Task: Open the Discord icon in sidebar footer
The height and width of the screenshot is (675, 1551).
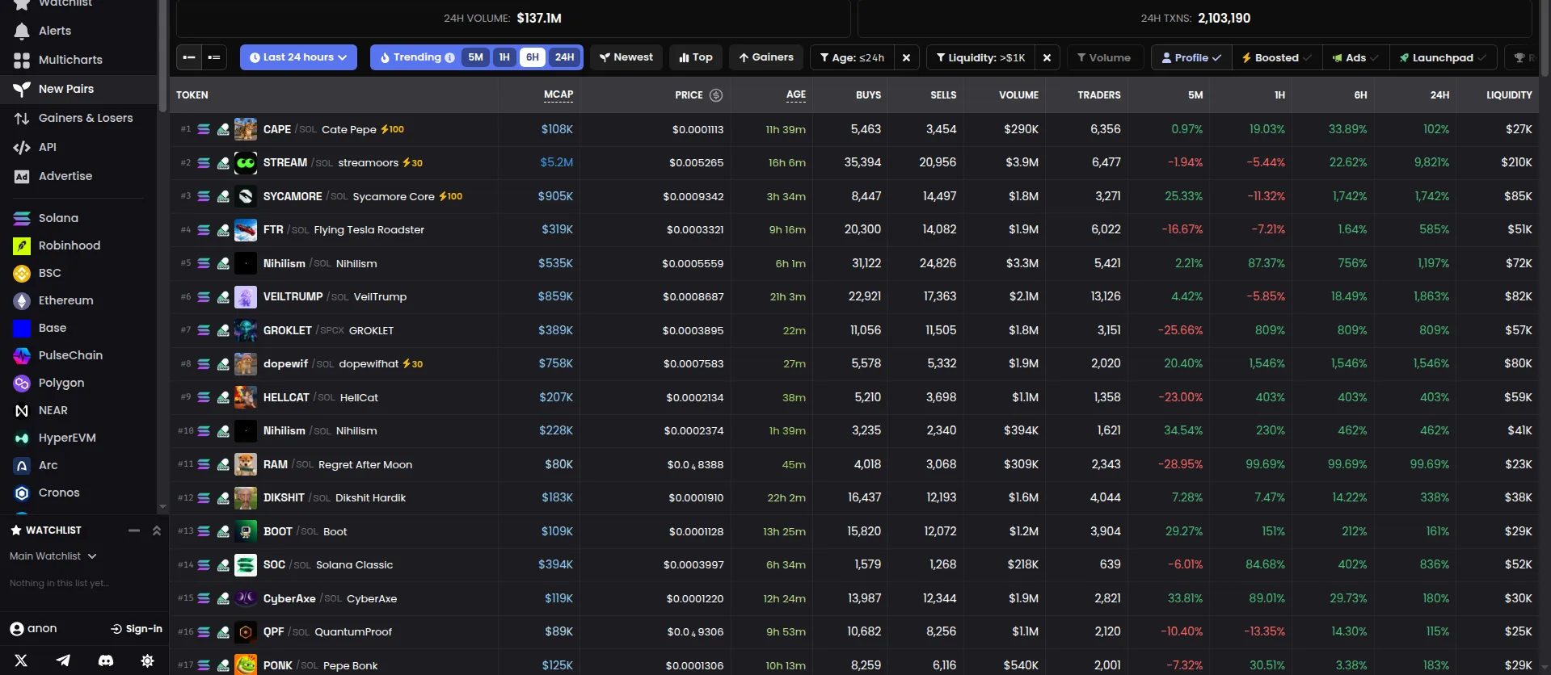Action: pyautogui.click(x=106, y=660)
